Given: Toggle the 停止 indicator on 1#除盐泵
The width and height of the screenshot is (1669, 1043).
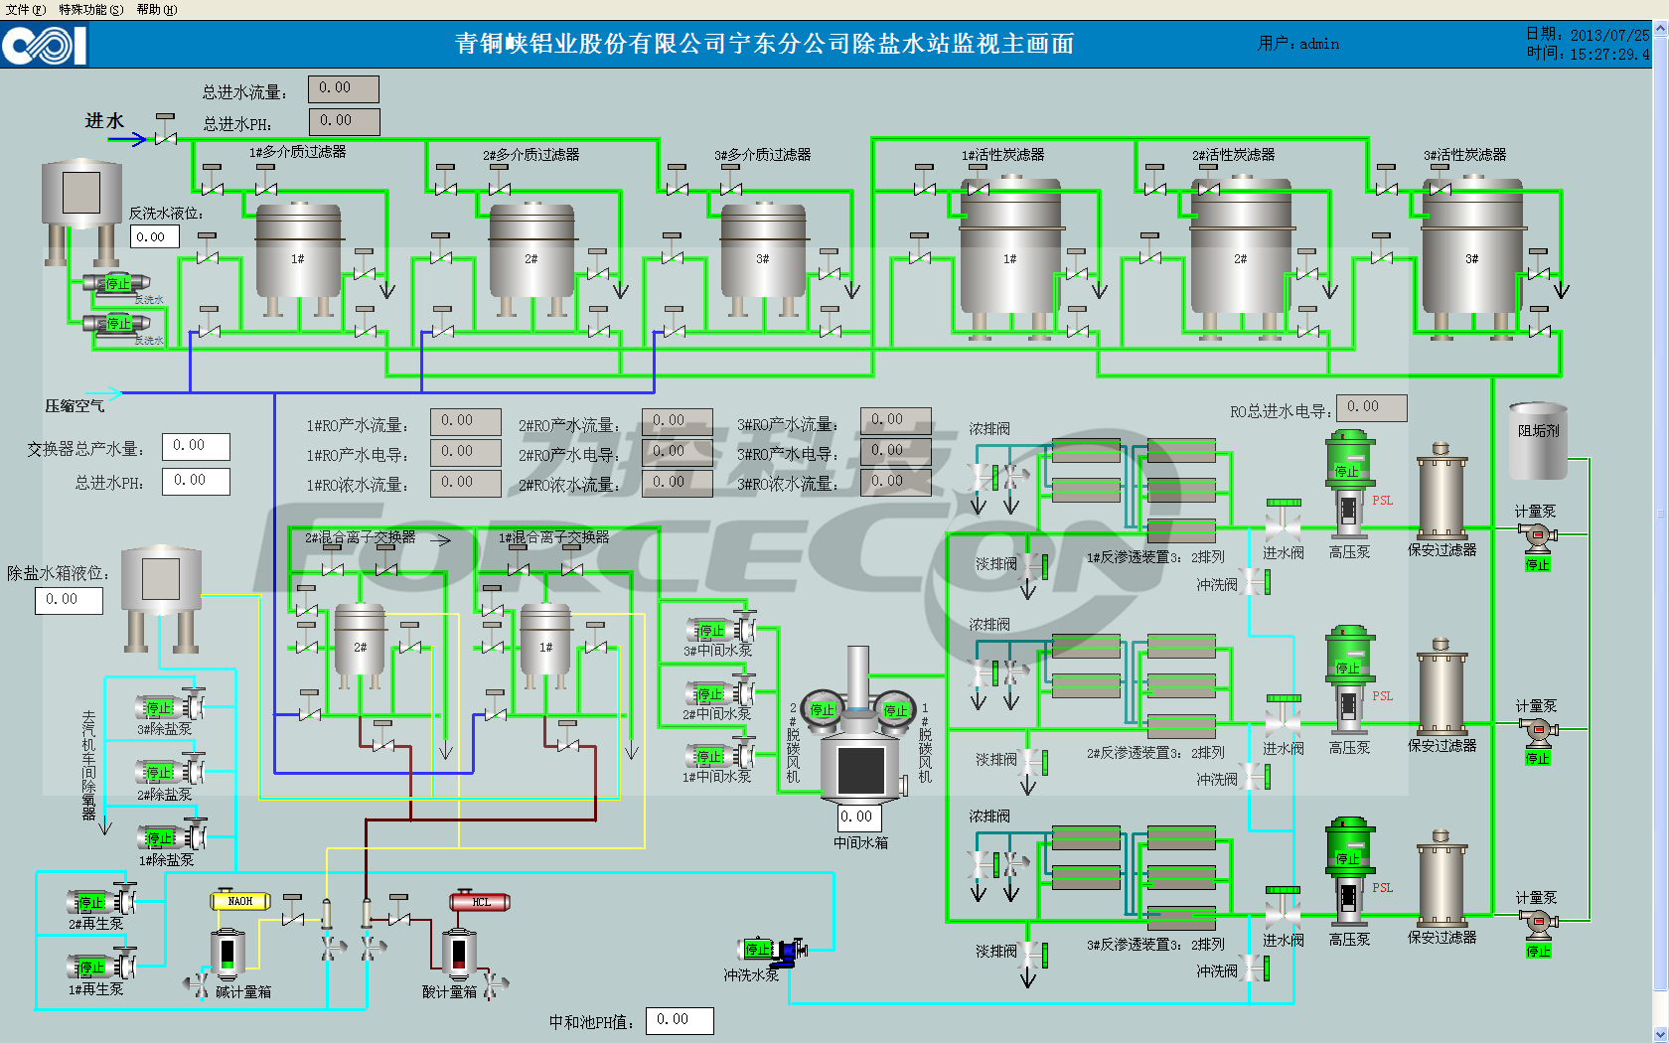Looking at the screenshot, I should (159, 838).
